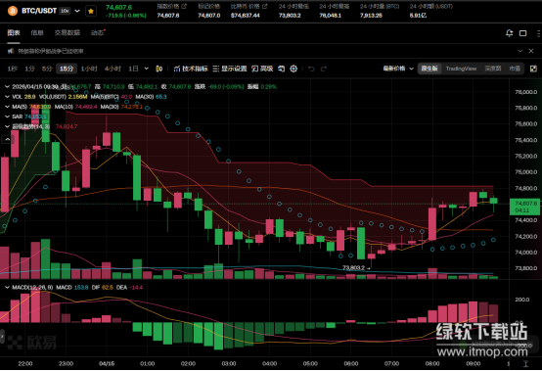The height and width of the screenshot is (371, 542).
Task: Click the SAR indicator label
Action: coord(18,116)
